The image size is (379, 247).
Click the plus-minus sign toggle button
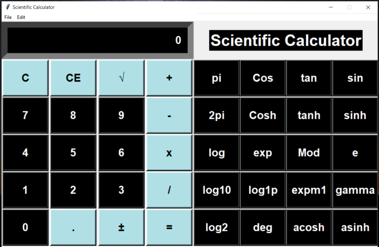point(121,227)
